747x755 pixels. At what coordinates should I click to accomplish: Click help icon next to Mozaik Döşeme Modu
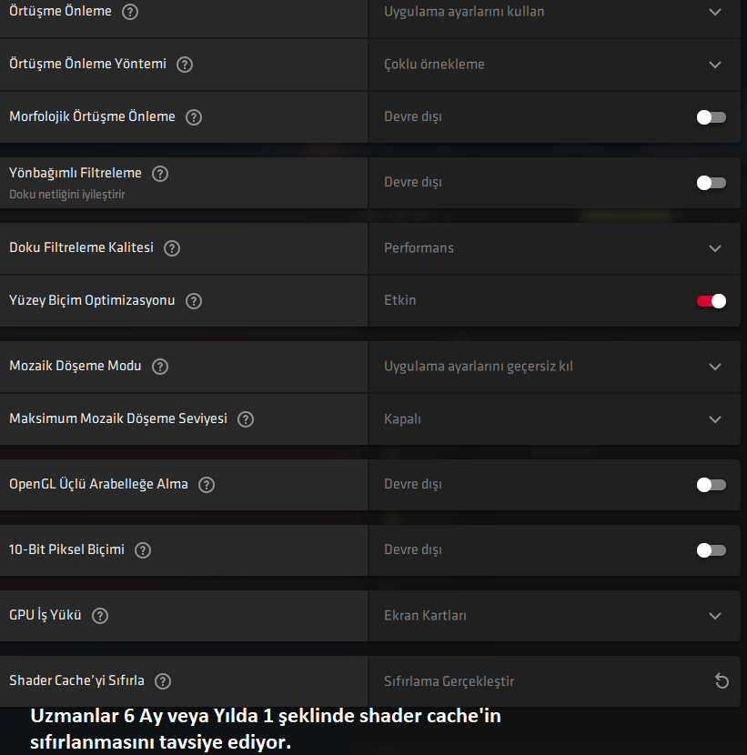pos(160,367)
